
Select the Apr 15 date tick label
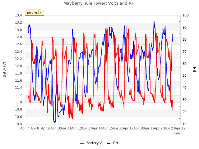coord(108,128)
